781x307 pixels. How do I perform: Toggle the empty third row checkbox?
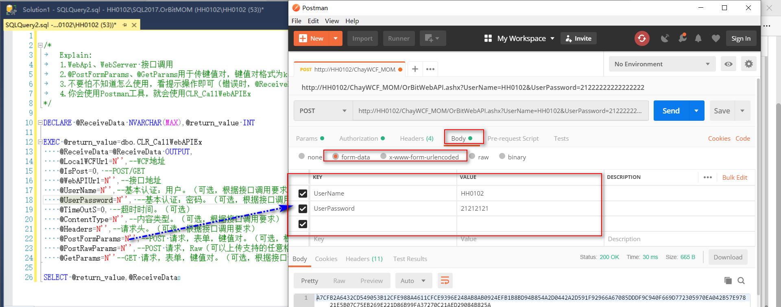click(x=303, y=224)
